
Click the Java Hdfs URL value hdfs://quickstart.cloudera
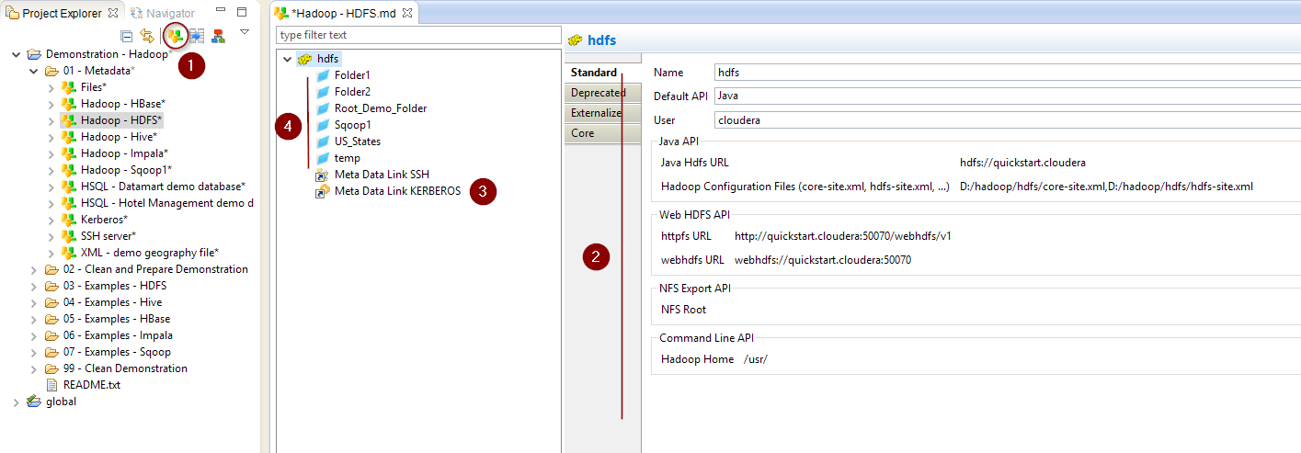1022,163
